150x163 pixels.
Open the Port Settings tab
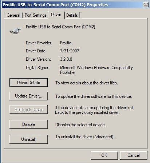click(36, 15)
